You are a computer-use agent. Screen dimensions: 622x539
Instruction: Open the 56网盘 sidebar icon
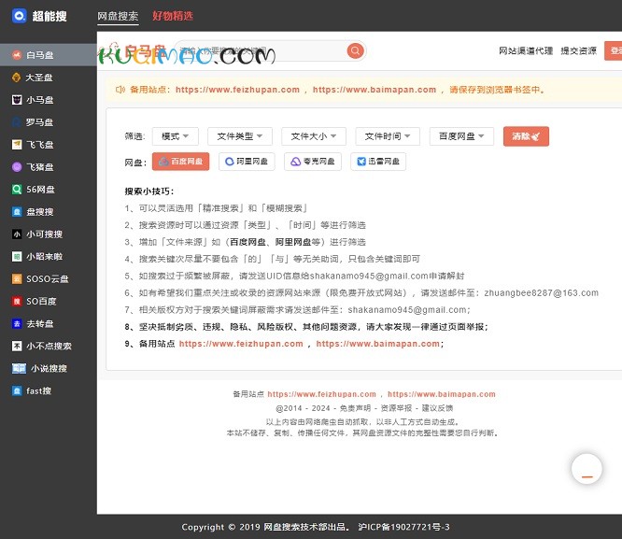17,190
